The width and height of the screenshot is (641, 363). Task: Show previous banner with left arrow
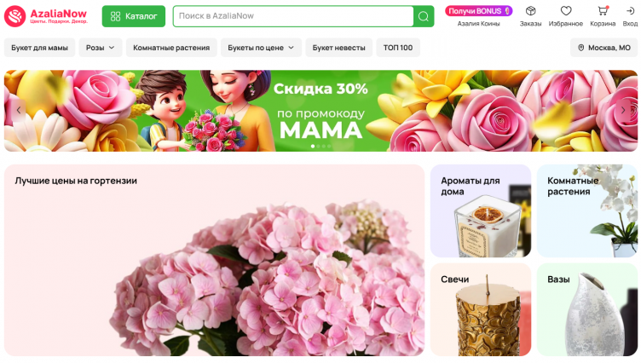click(19, 110)
